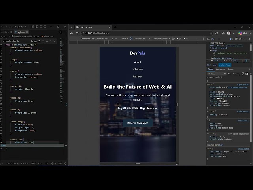This screenshot has width=253, height=190.
Task: Toggle regular expression search in find widget
Action: (x=39, y=41)
